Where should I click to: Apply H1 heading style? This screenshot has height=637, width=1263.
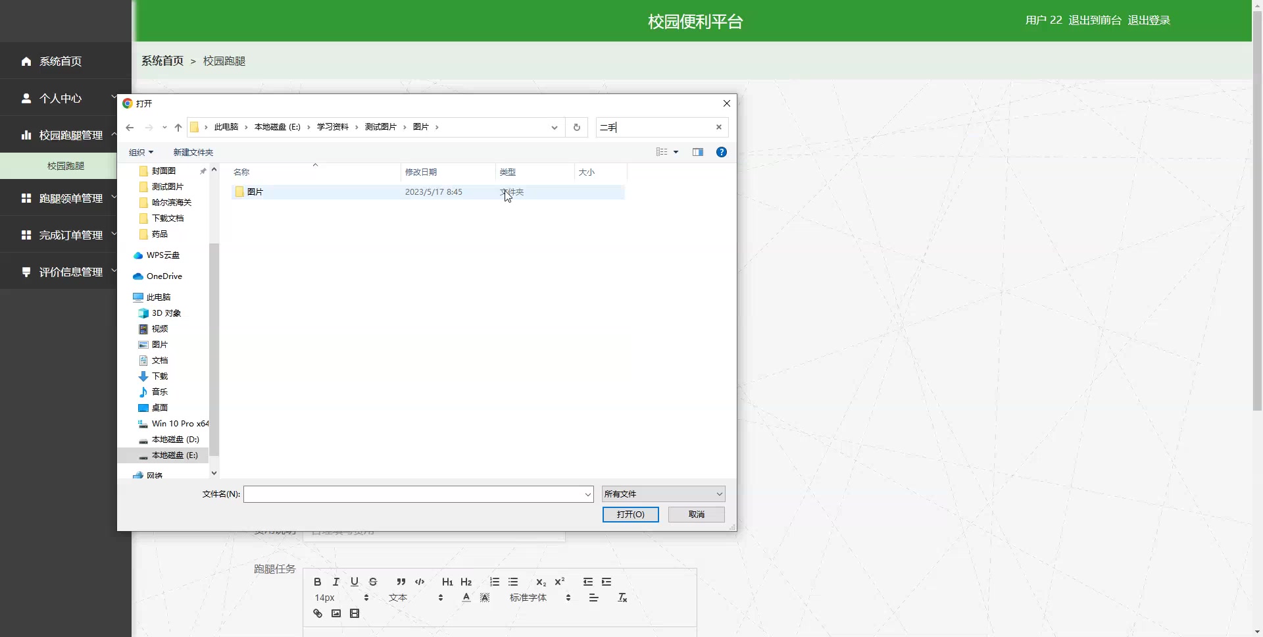[447, 582]
